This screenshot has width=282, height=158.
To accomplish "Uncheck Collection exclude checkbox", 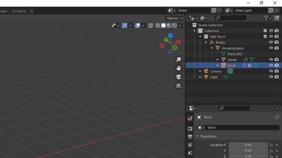I will (x=265, y=31).
